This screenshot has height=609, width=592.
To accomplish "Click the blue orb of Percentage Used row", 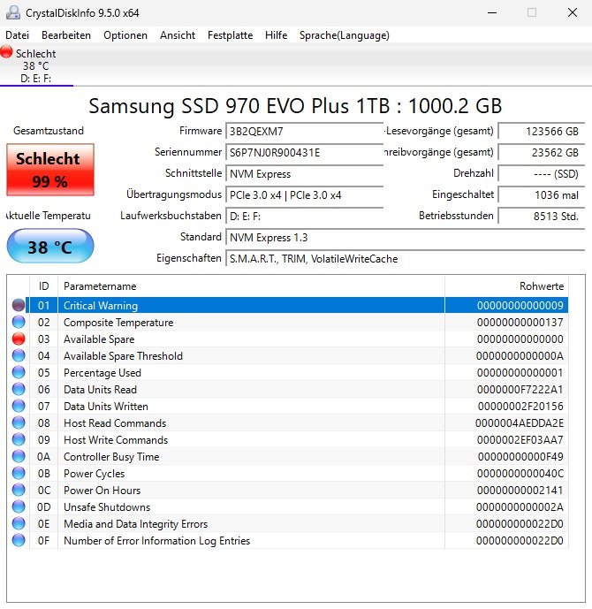I will 19,372.
